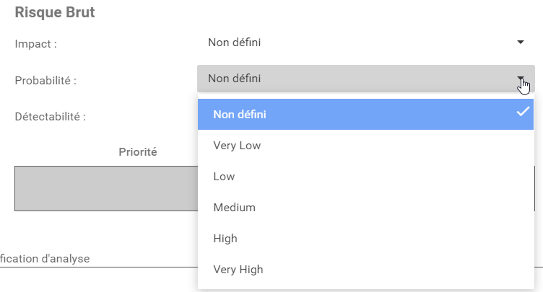Click the Détectabilité field label

[x=51, y=116]
